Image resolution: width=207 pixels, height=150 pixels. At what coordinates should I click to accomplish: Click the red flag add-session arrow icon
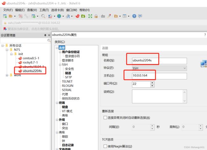click(5, 29)
